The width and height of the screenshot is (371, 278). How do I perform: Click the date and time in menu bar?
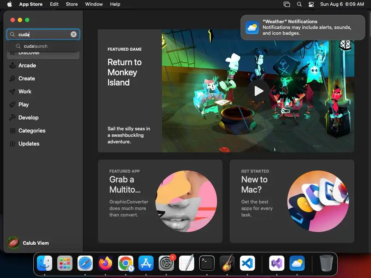[342, 4]
